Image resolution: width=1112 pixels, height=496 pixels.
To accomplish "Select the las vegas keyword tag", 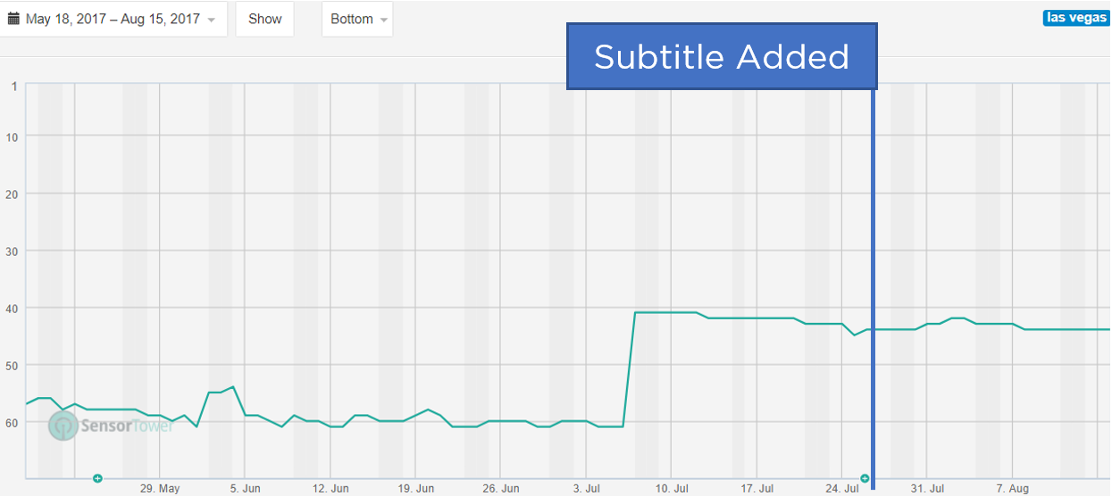I will [1076, 18].
